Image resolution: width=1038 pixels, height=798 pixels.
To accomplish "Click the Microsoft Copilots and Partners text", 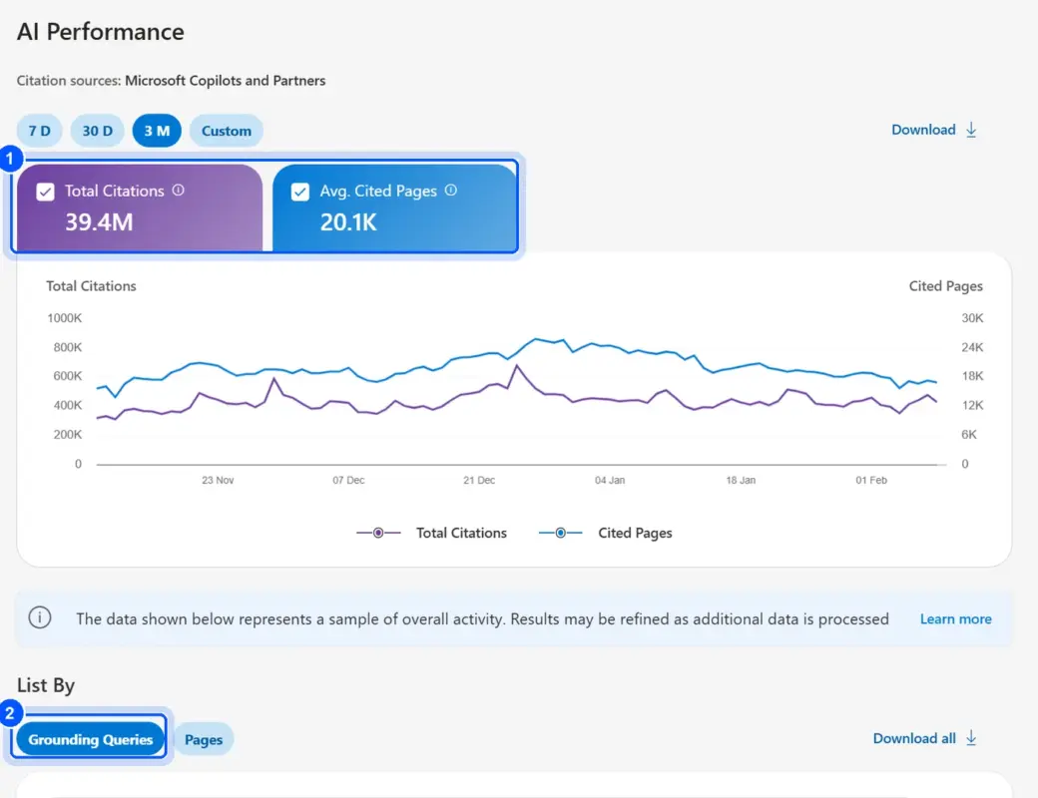I will pyautogui.click(x=226, y=81).
